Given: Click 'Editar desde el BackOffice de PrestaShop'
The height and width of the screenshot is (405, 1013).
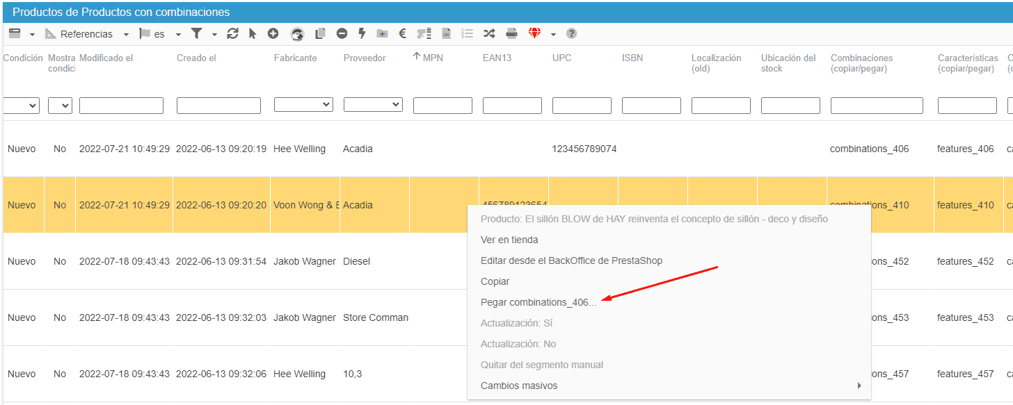Looking at the screenshot, I should pos(571,261).
